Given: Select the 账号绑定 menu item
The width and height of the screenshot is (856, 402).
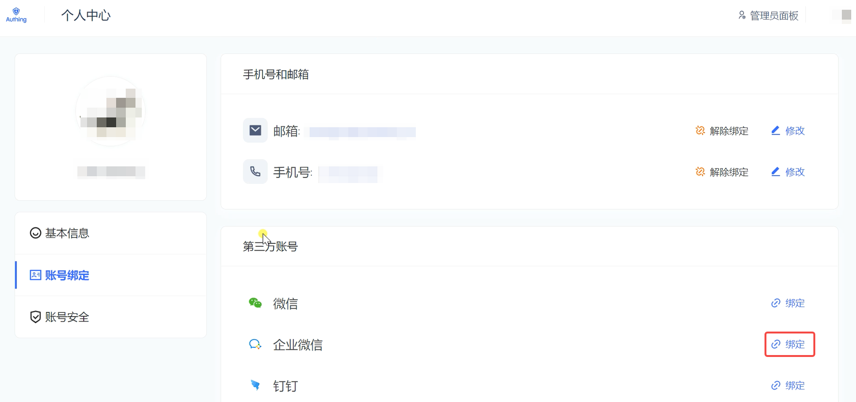Looking at the screenshot, I should (60, 276).
